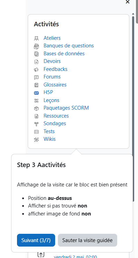This screenshot has height=258, width=138.
Task: Go to next step with Suivant (3/7)
Action: [x=36, y=240]
